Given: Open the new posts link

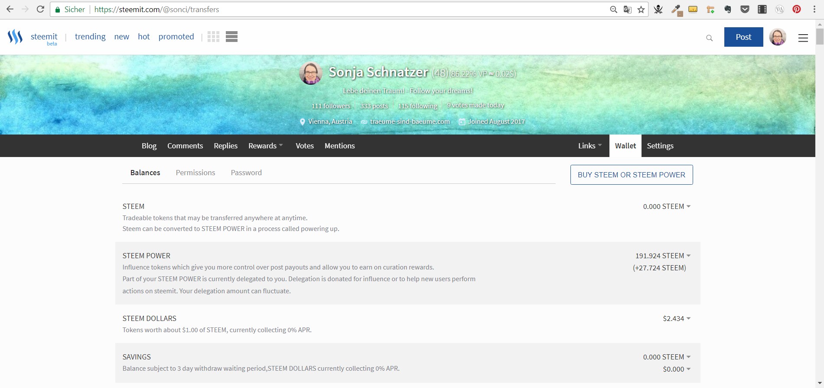Looking at the screenshot, I should pyautogui.click(x=122, y=37).
